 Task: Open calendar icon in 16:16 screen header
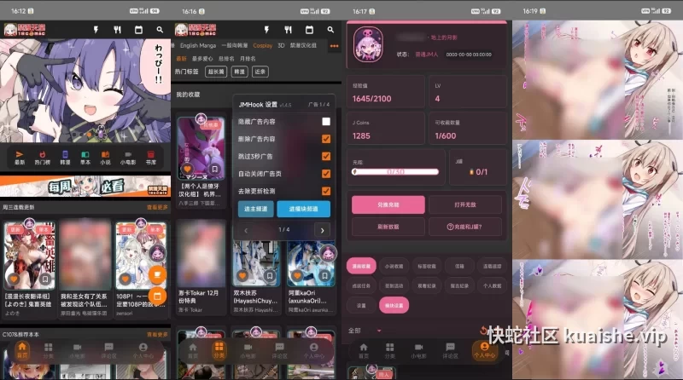(x=309, y=30)
